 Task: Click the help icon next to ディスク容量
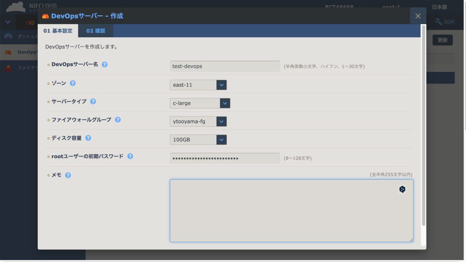pyautogui.click(x=88, y=138)
